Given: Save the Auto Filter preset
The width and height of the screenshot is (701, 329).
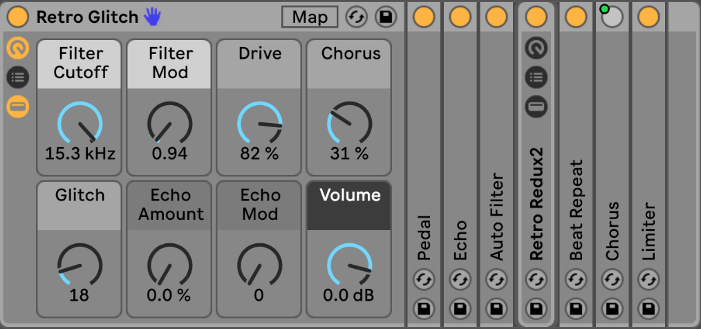Looking at the screenshot, I should pos(496,309).
